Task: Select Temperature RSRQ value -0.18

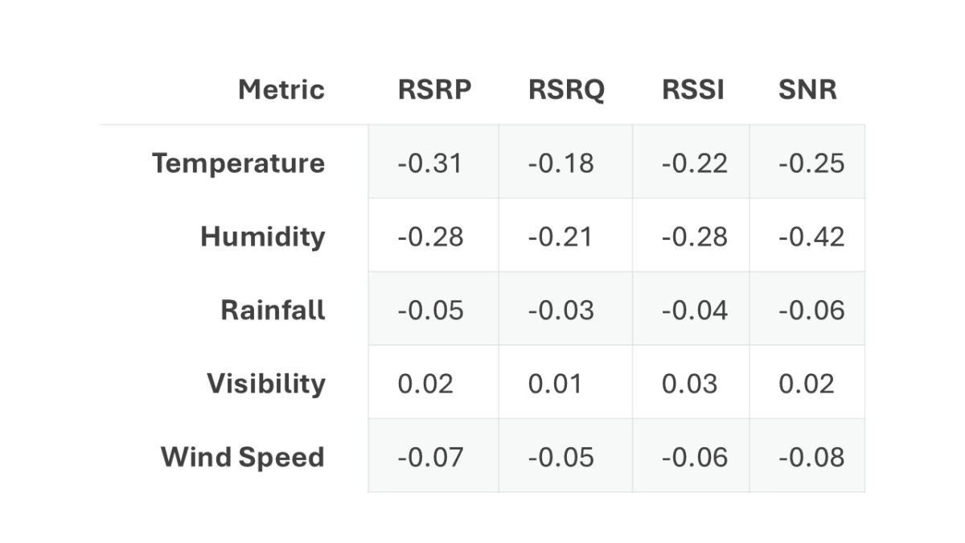Action: (x=561, y=163)
